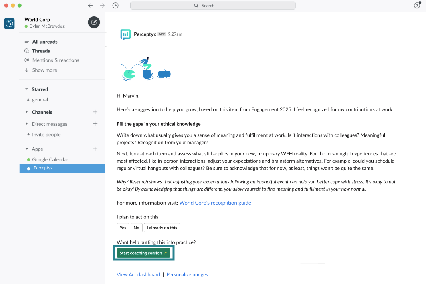
Task: Open the history clock icon
Action: click(115, 6)
